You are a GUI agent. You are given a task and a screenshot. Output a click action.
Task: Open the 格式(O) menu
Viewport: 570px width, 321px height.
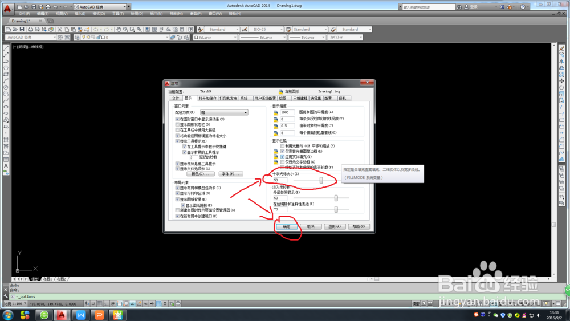[x=99, y=14]
